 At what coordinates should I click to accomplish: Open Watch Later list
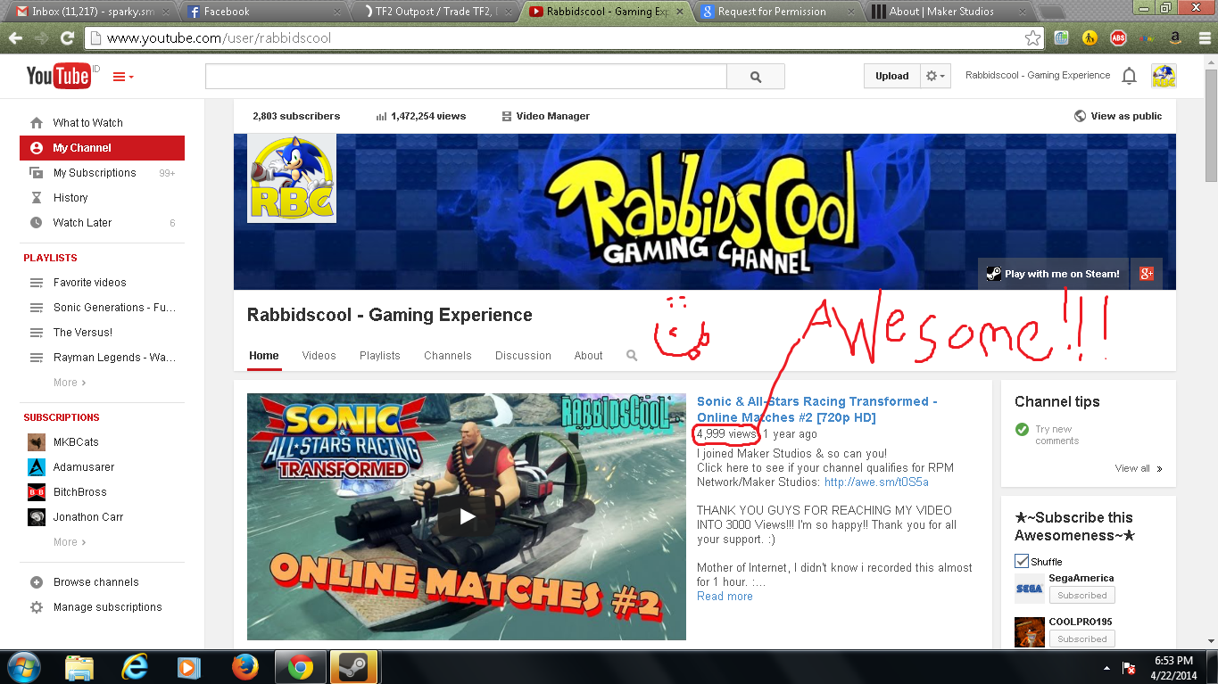[x=102, y=223]
